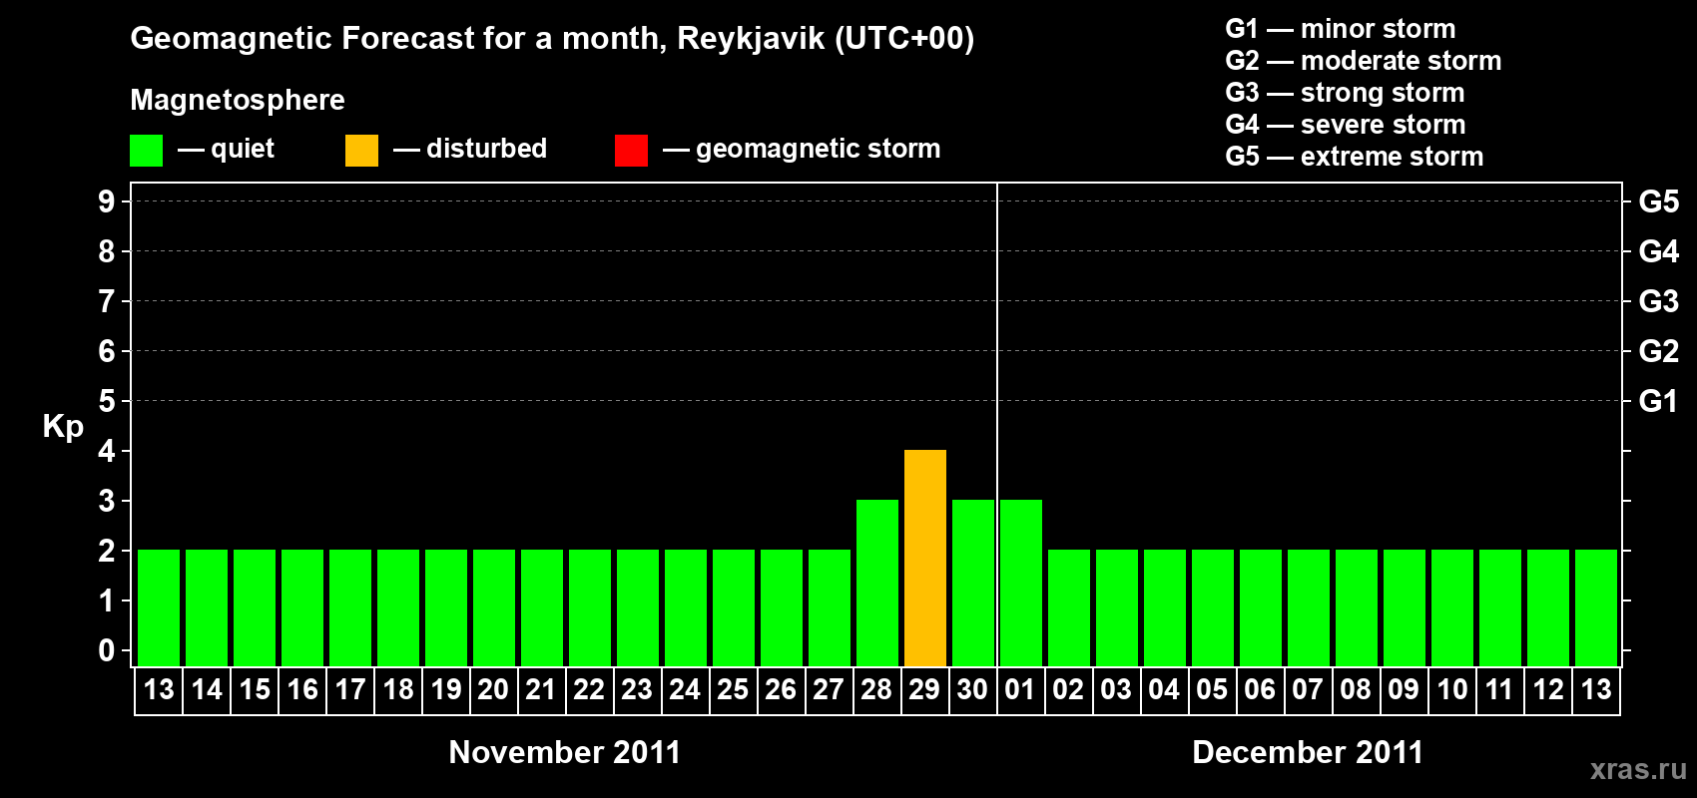Image resolution: width=1697 pixels, height=798 pixels.
Task: Select the orange bar for day 29
Action: pyautogui.click(x=925, y=558)
